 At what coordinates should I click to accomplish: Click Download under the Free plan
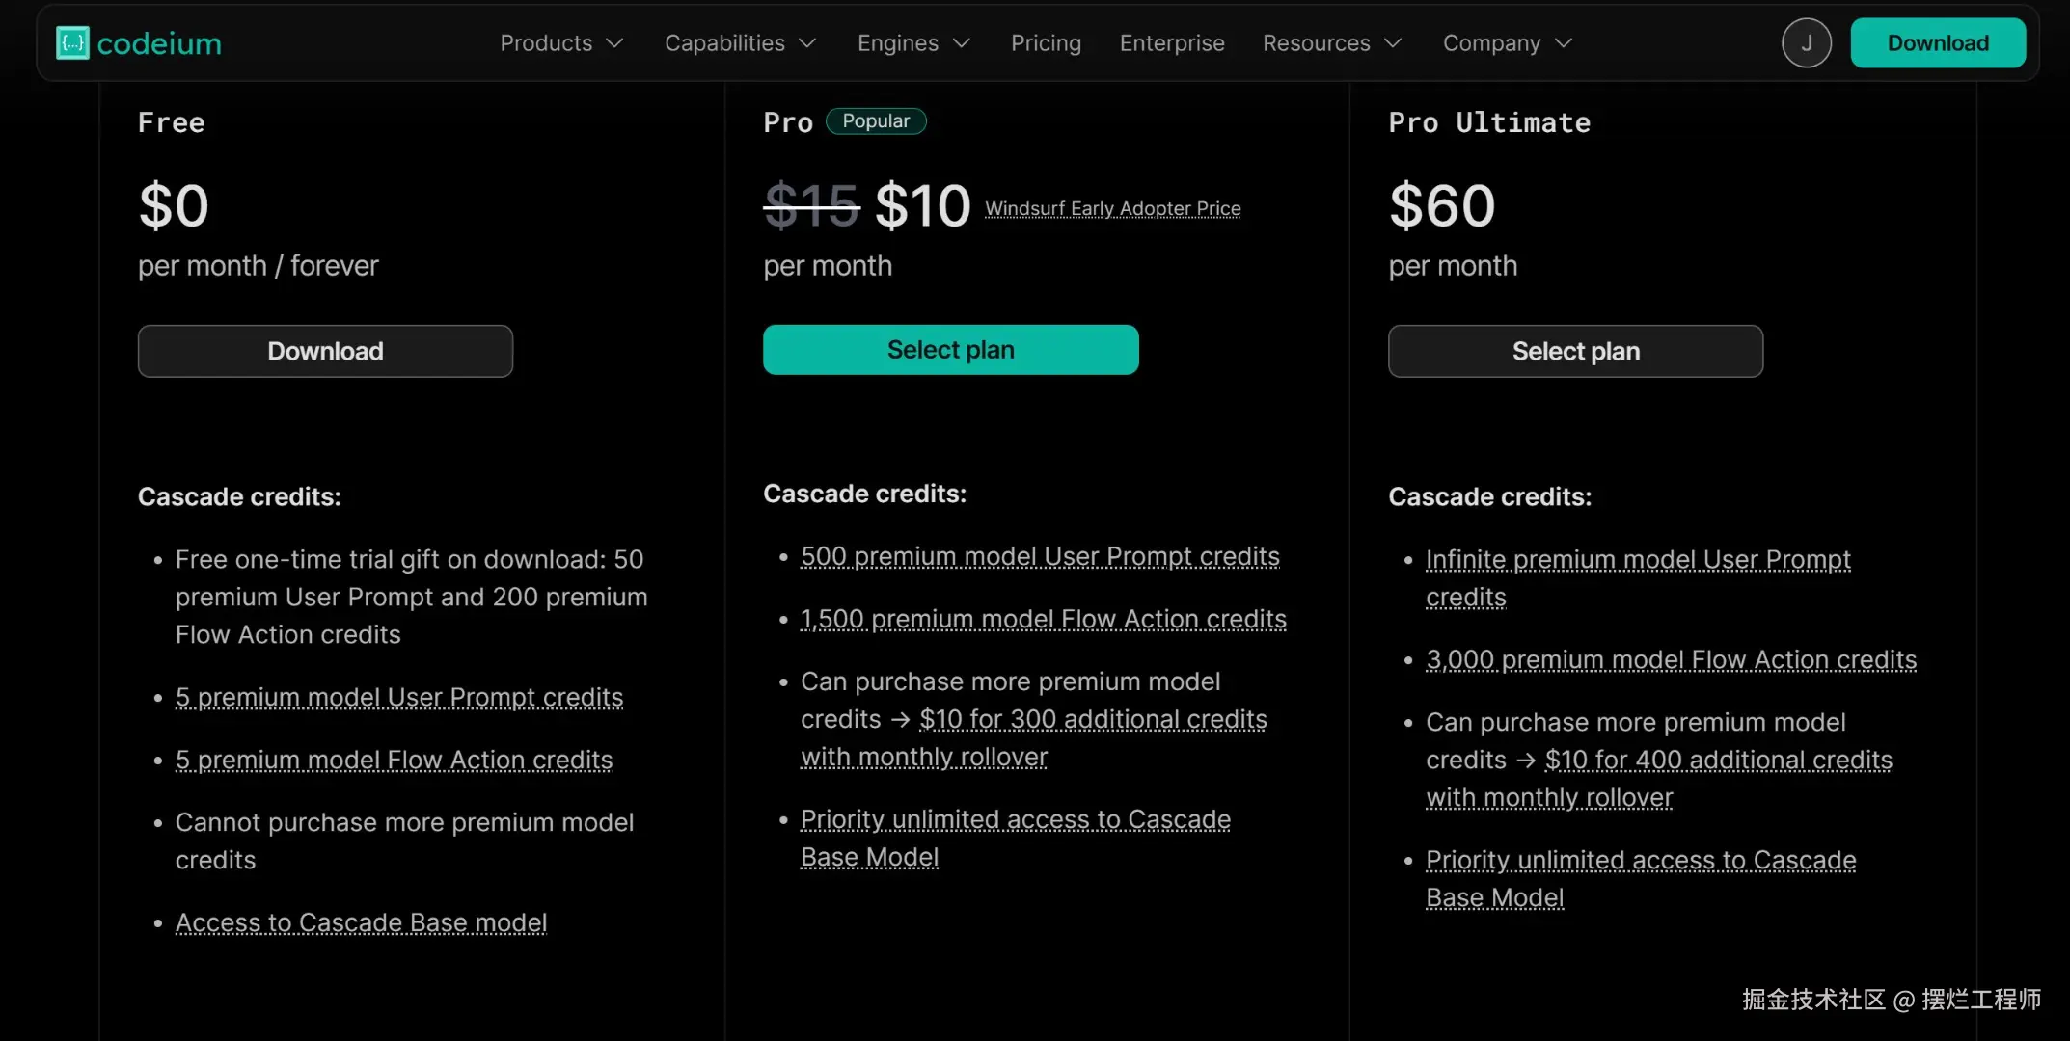(325, 351)
